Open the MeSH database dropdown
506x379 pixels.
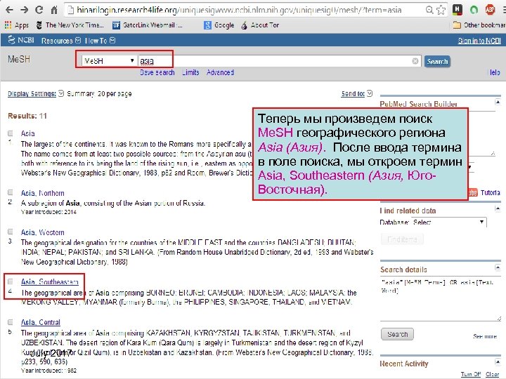point(109,61)
